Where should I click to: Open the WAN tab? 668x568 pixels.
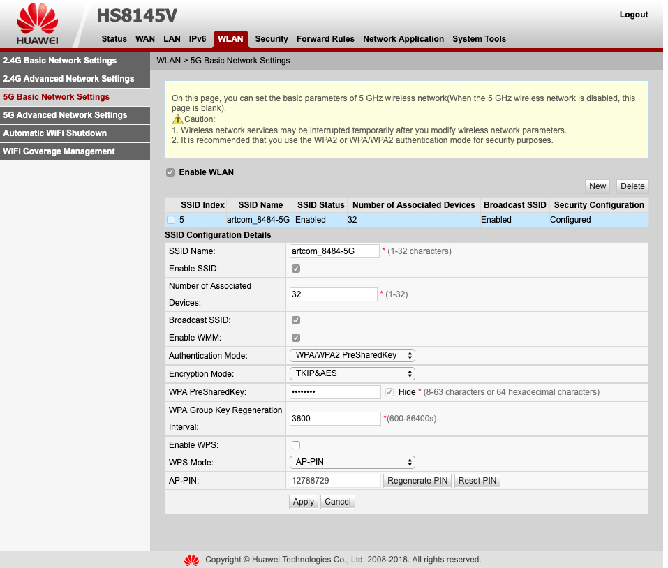pos(145,39)
